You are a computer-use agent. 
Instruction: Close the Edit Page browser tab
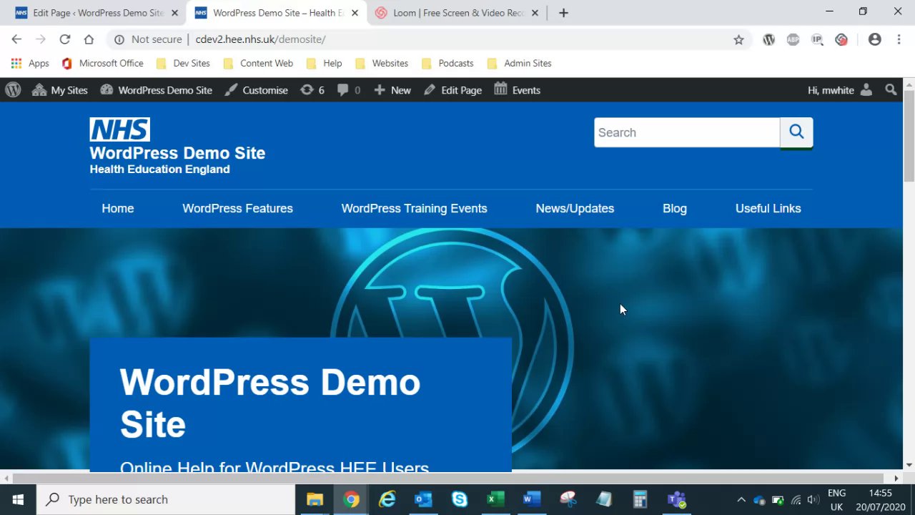pyautogui.click(x=174, y=13)
